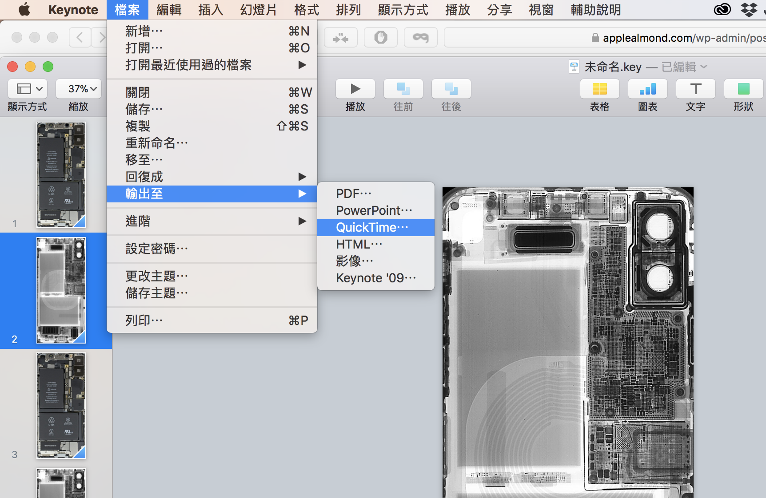Add a text box with 文字 icon
This screenshot has height=498, width=766.
pos(696,89)
